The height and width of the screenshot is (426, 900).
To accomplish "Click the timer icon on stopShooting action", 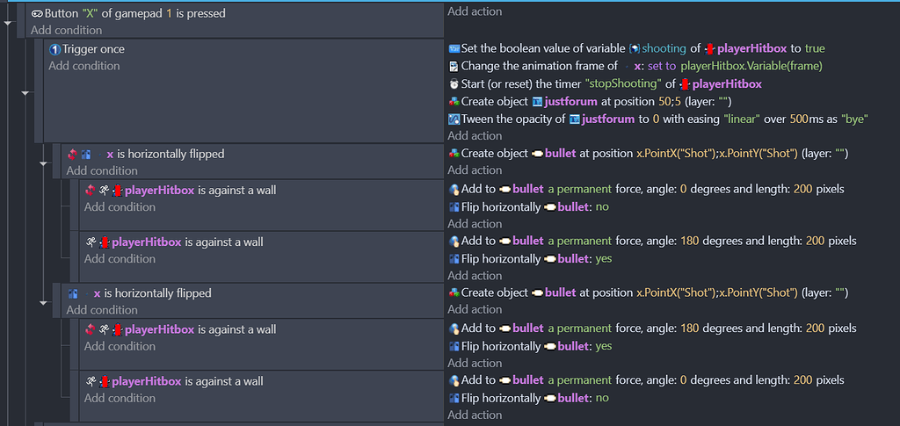I will [454, 83].
